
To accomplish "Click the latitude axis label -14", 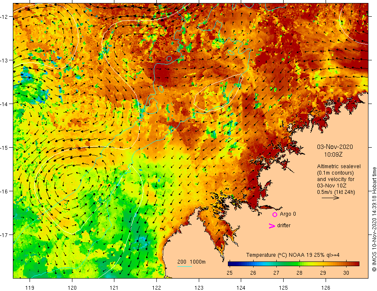I will [4, 104].
